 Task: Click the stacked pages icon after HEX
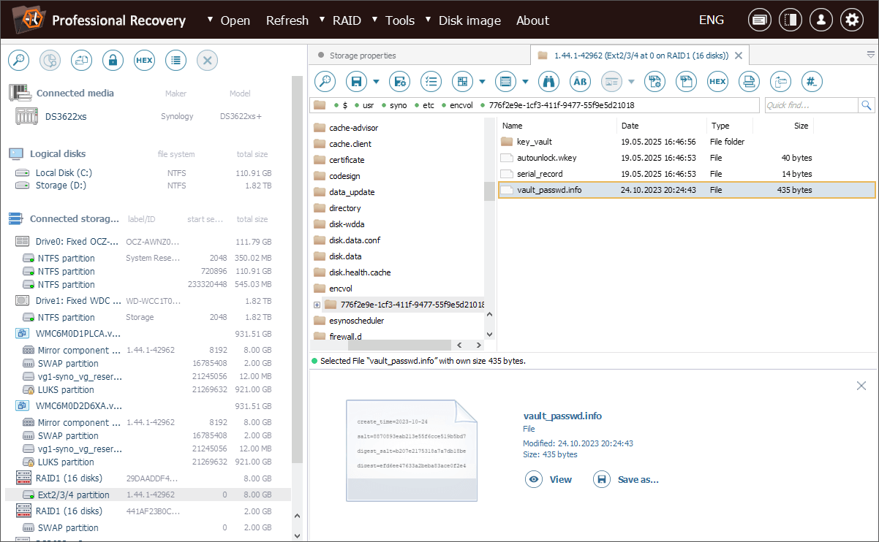(749, 81)
